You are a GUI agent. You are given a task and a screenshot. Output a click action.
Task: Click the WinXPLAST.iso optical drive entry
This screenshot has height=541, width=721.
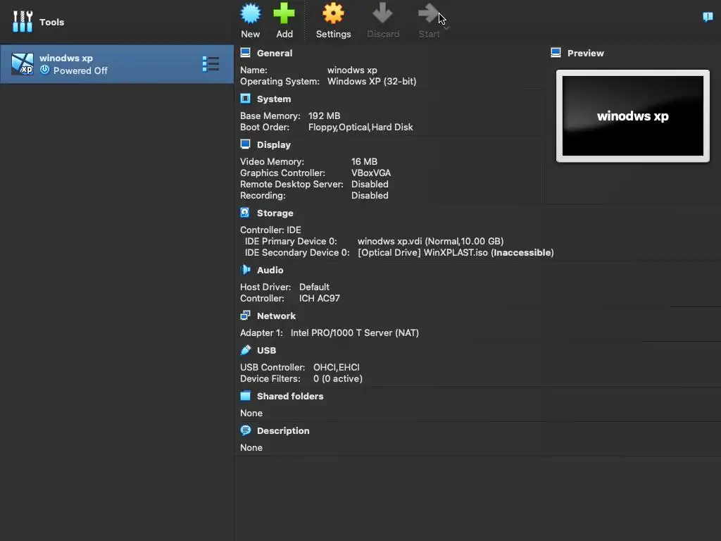(x=456, y=253)
